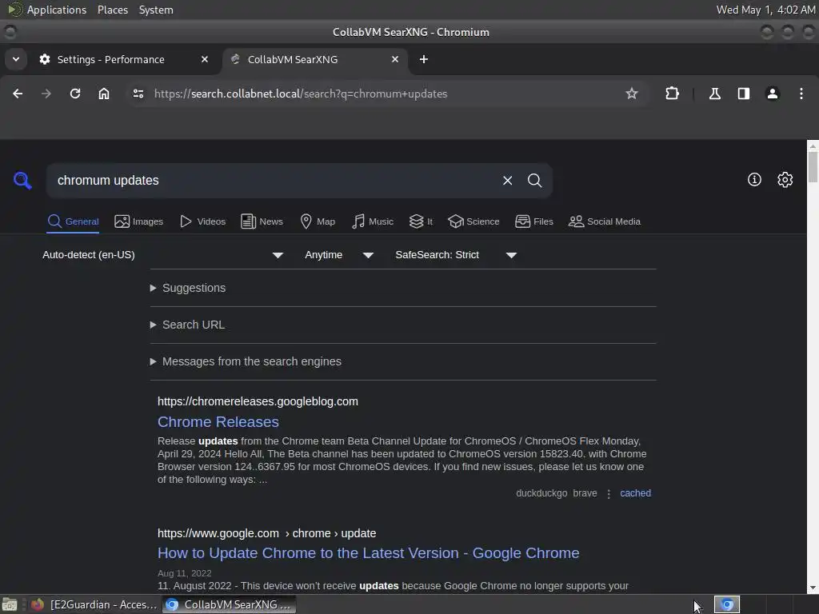
Task: Open the Anytime time range dropdown
Action: (x=339, y=255)
